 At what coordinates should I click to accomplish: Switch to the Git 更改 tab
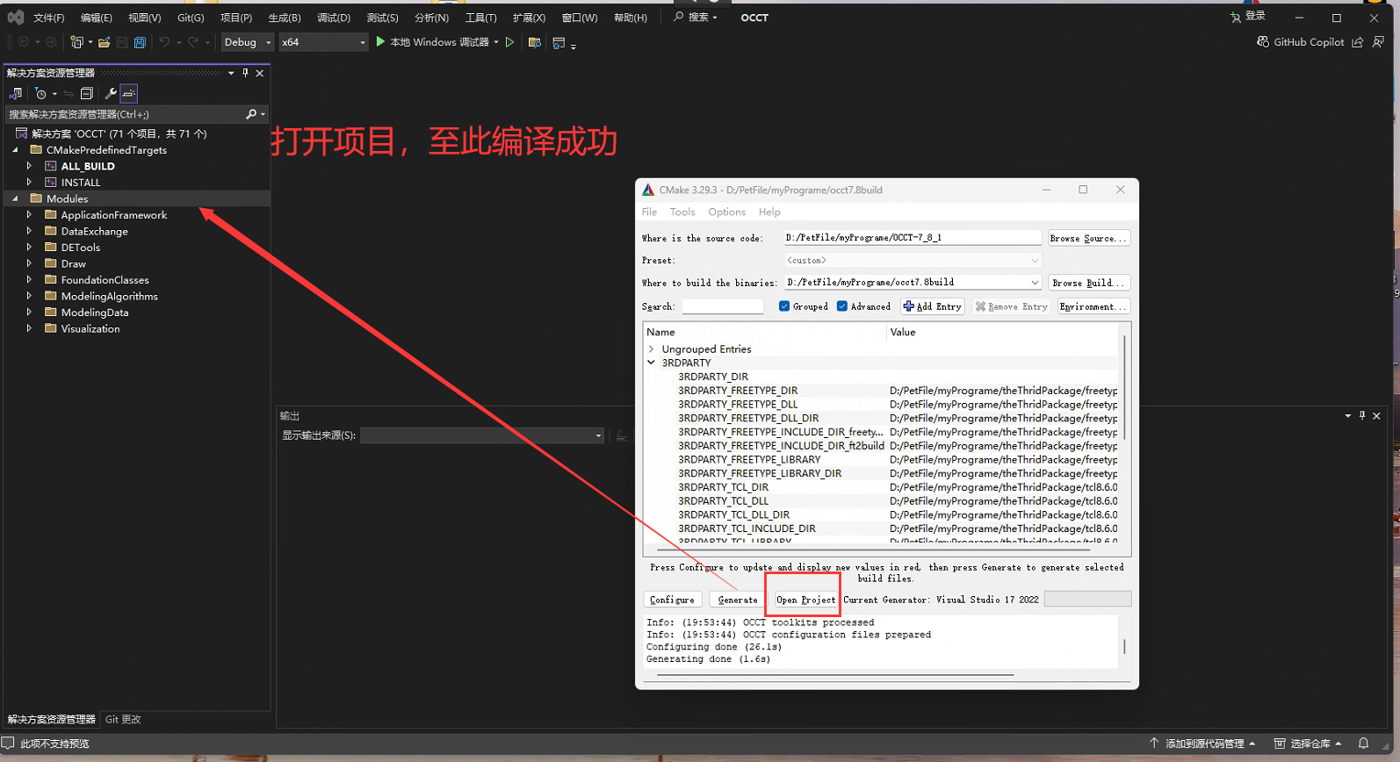pos(123,719)
